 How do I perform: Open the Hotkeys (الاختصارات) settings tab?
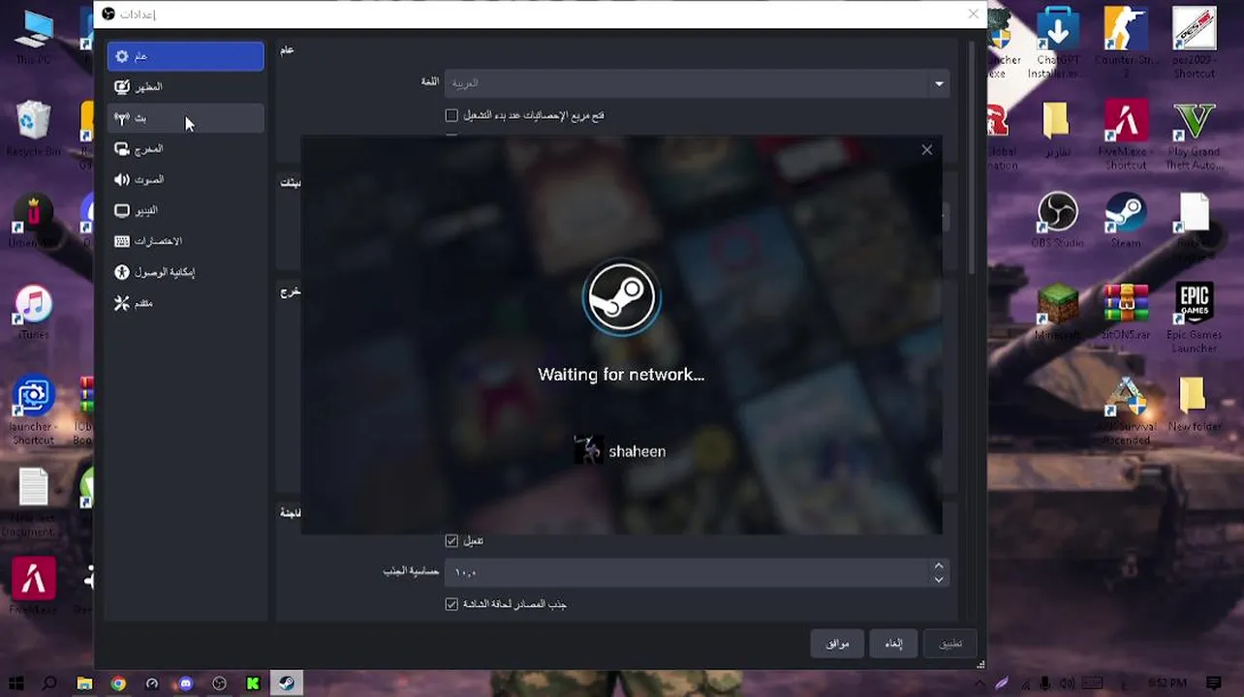pos(185,241)
